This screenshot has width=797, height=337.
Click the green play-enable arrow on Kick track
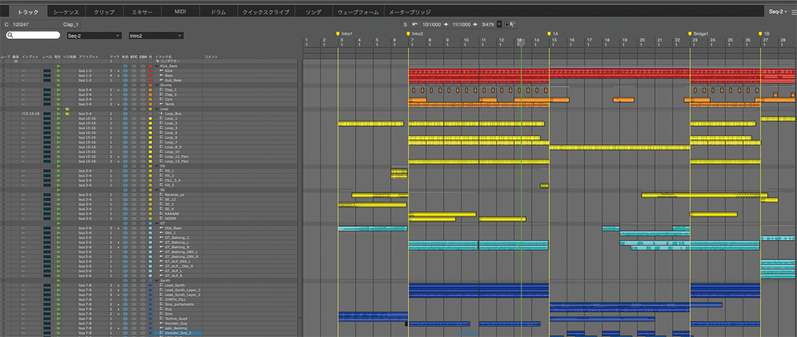58,70
